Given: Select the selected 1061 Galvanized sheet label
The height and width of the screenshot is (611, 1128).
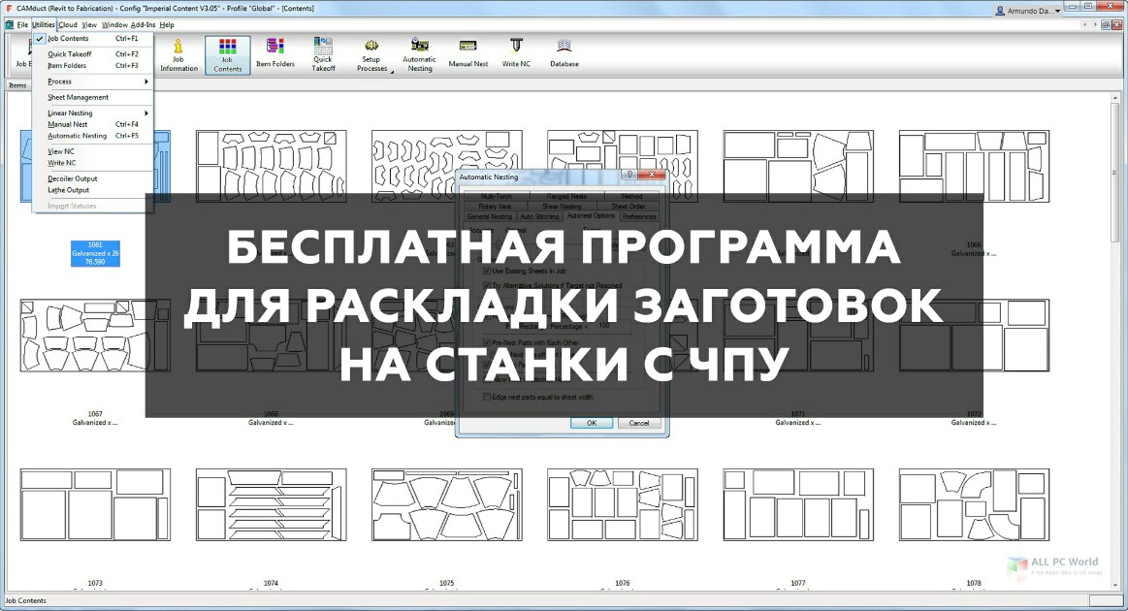Looking at the screenshot, I should click(95, 253).
